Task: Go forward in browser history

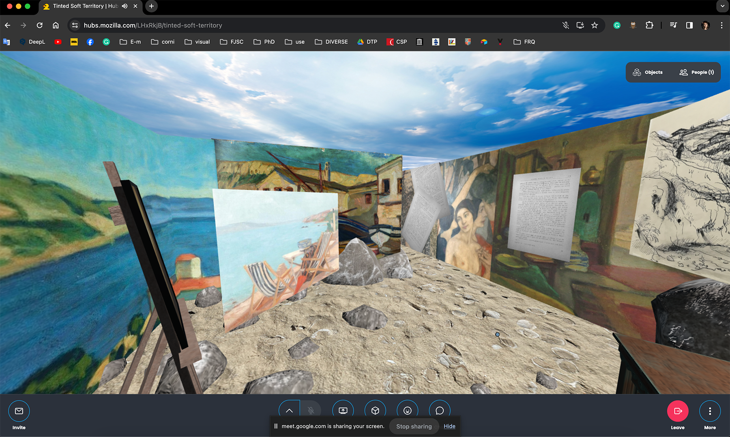Action: [x=24, y=25]
